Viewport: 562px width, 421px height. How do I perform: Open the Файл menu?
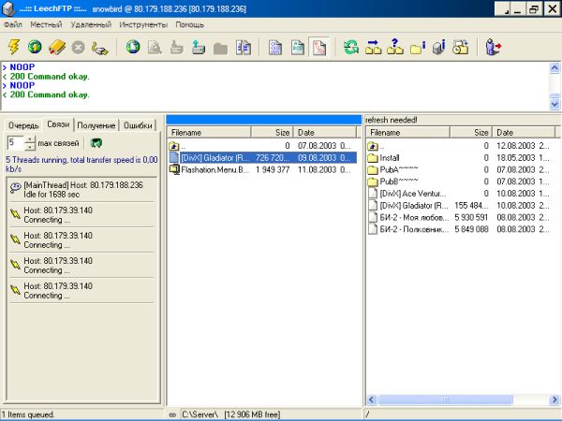tap(13, 23)
